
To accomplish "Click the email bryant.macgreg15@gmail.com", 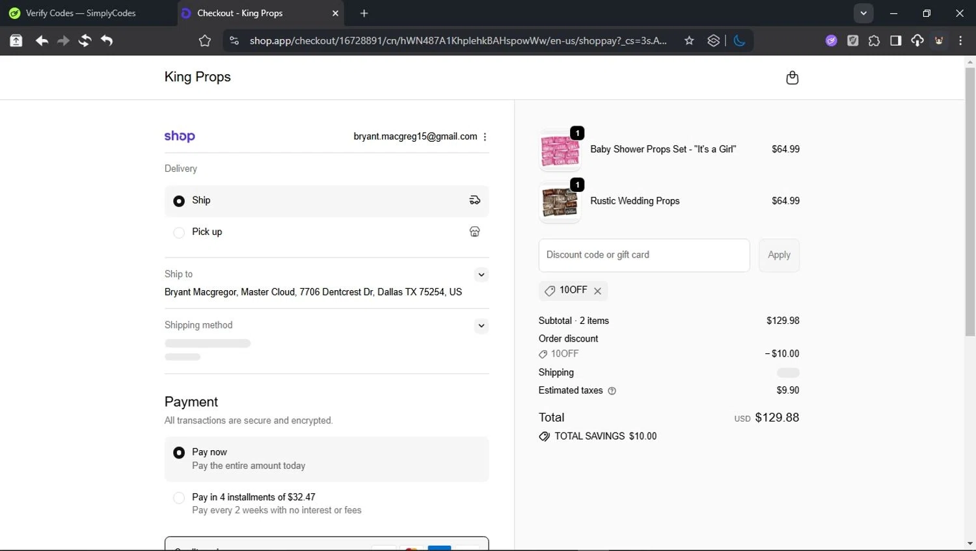I will pyautogui.click(x=415, y=137).
